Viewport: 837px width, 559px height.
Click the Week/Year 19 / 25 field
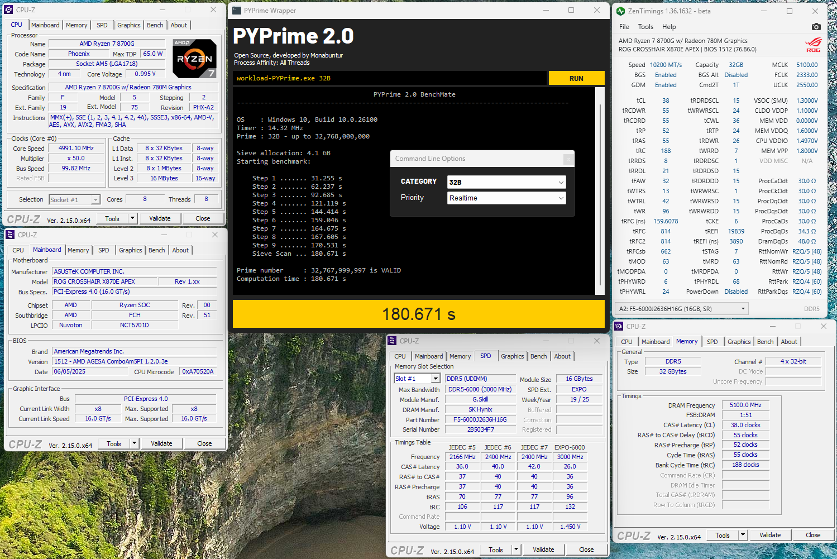[x=579, y=399]
